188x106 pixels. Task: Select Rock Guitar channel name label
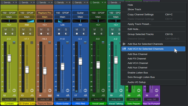[63, 104]
